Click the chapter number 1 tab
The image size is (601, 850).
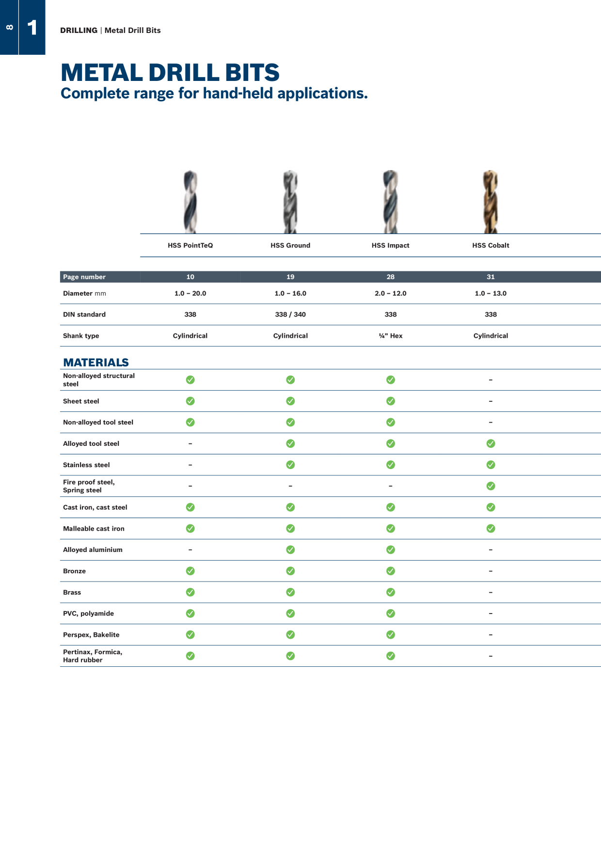tap(32, 27)
